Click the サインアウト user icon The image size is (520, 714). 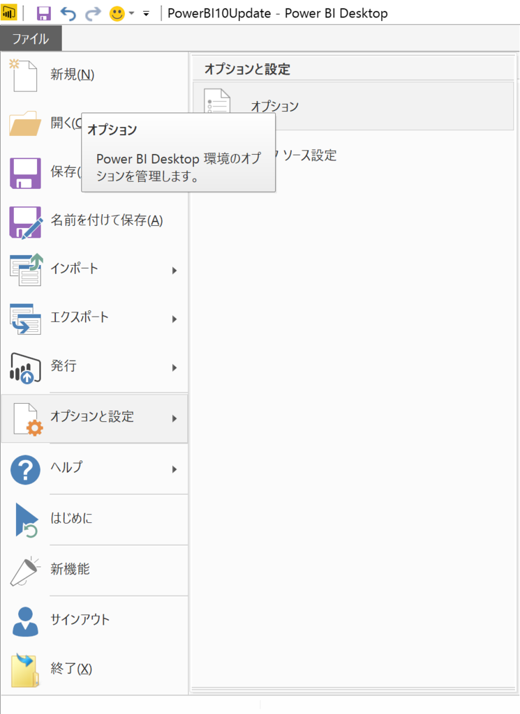point(25,621)
